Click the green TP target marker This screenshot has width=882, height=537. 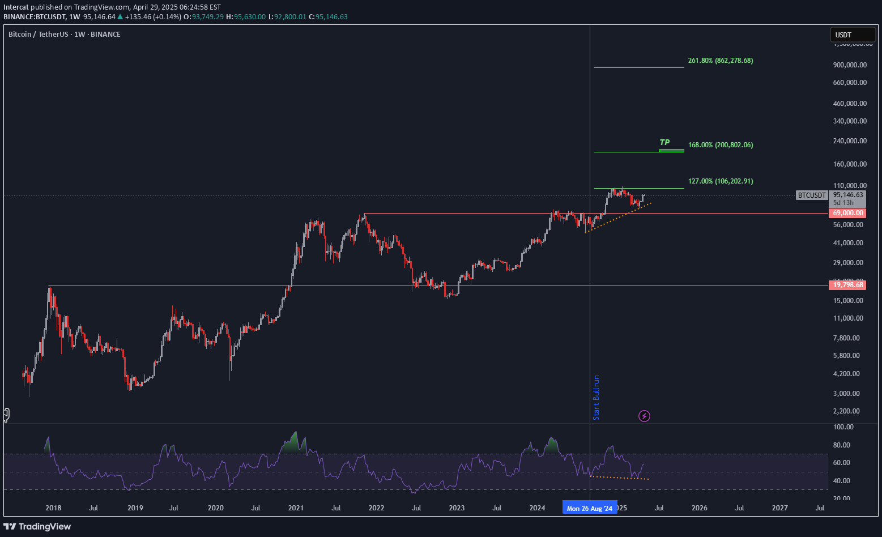tap(671, 150)
